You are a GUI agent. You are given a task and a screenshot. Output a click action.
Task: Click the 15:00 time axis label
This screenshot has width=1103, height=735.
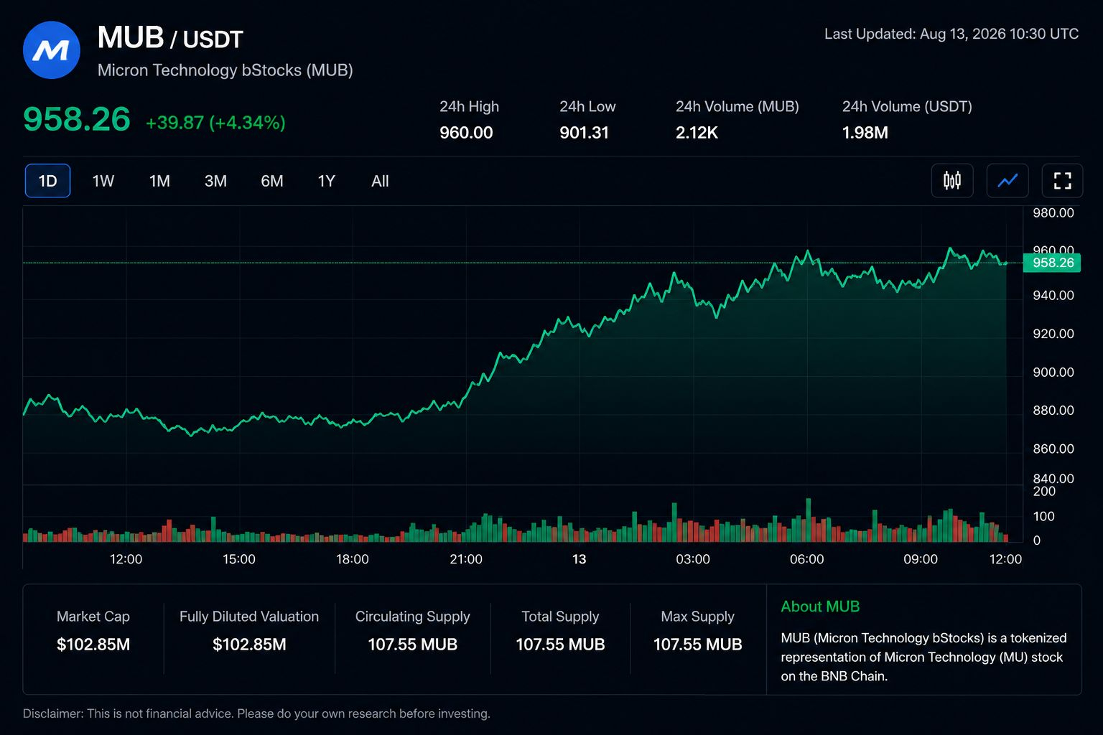[239, 559]
